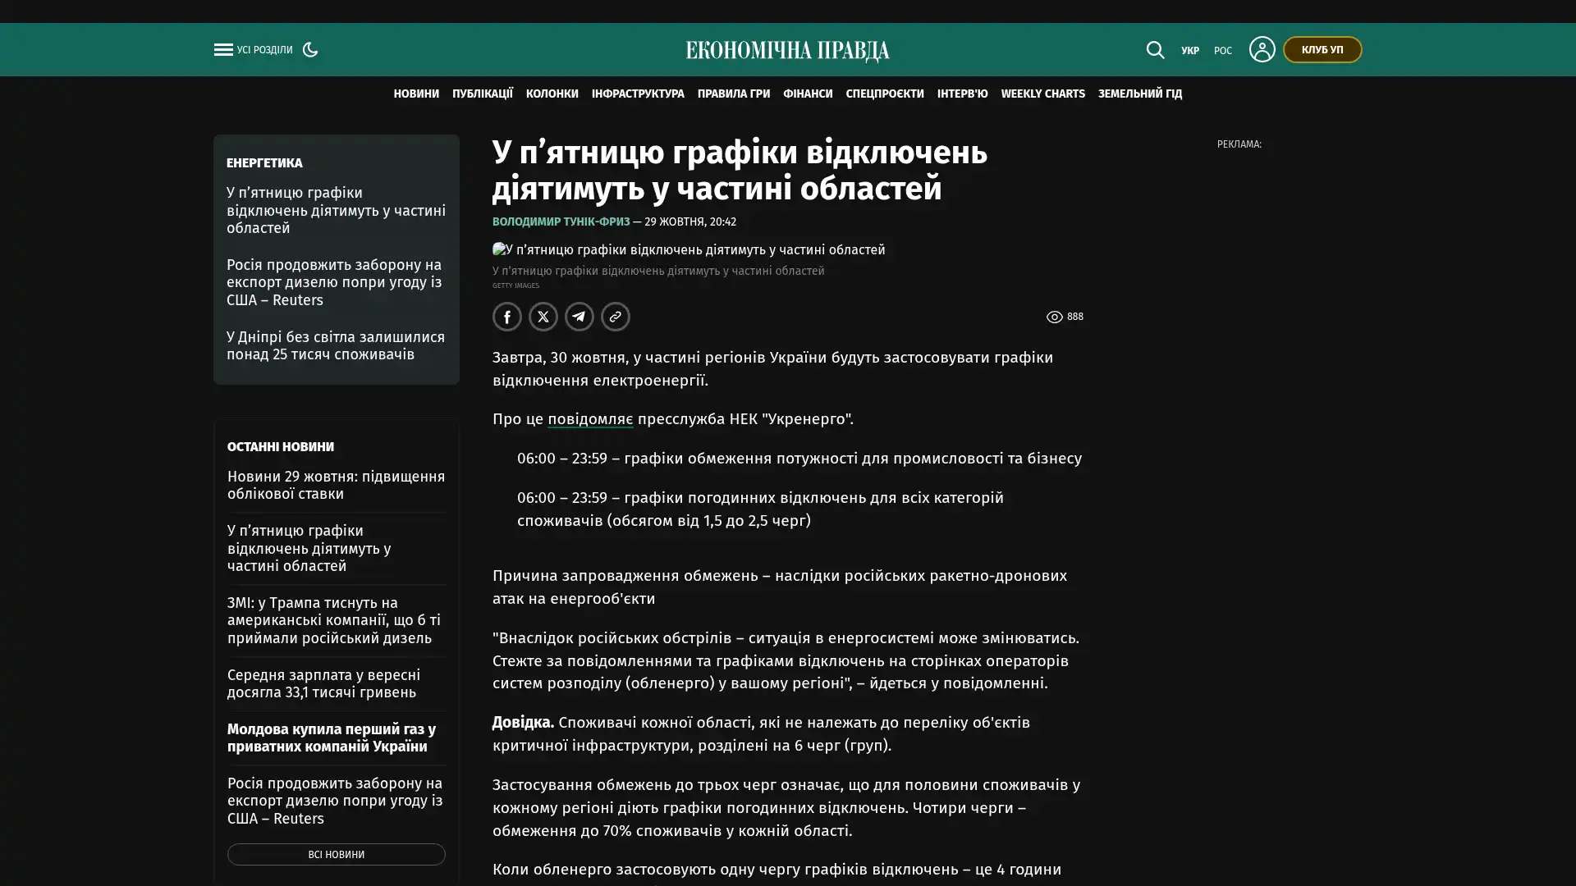Open the Публікації menu section

(483, 94)
